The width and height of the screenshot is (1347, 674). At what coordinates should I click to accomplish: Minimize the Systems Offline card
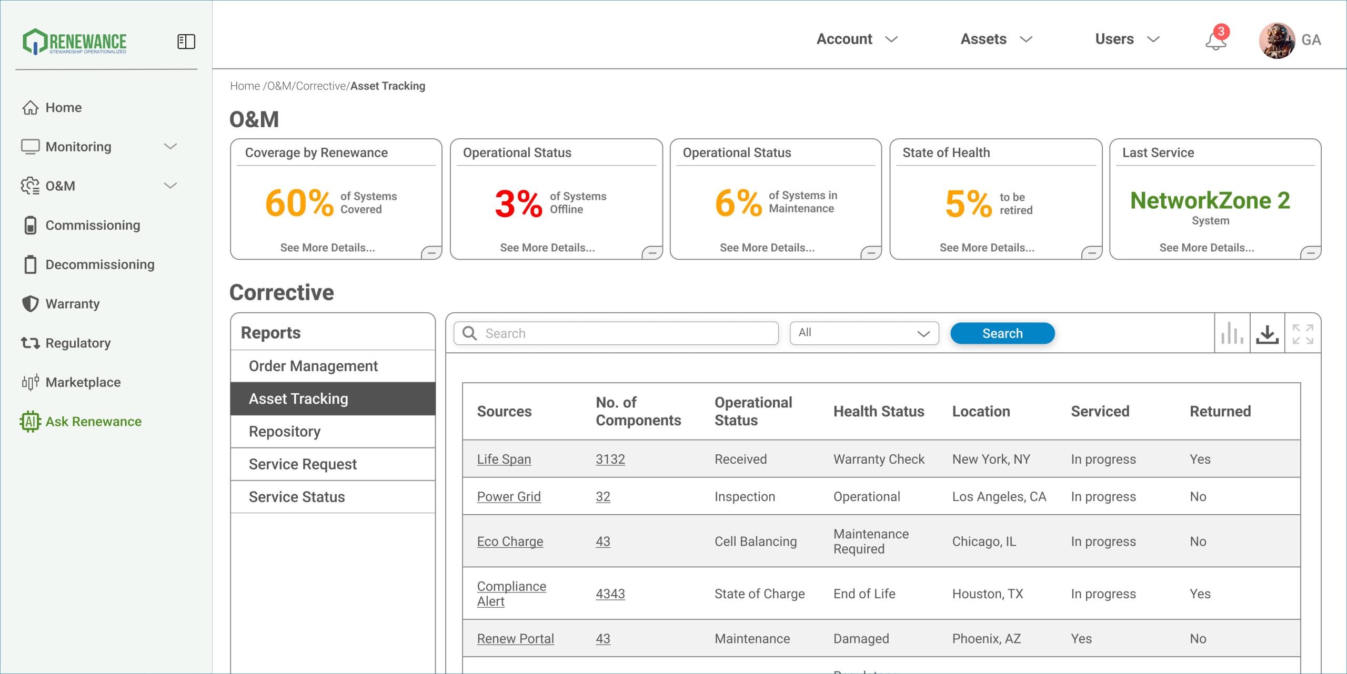pos(652,253)
